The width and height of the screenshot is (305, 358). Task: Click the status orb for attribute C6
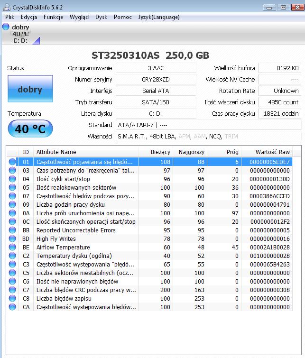tap(12, 281)
